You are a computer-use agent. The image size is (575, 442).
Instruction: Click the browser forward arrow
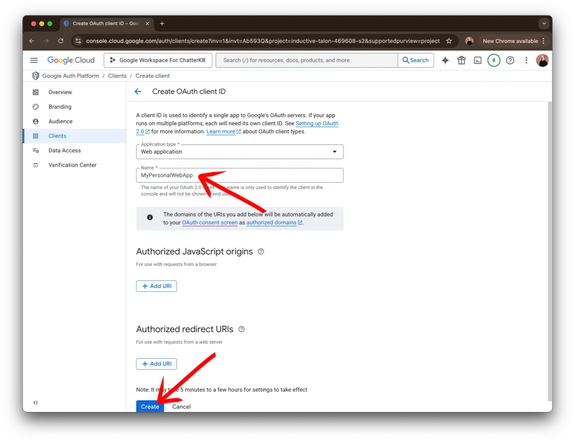point(46,41)
